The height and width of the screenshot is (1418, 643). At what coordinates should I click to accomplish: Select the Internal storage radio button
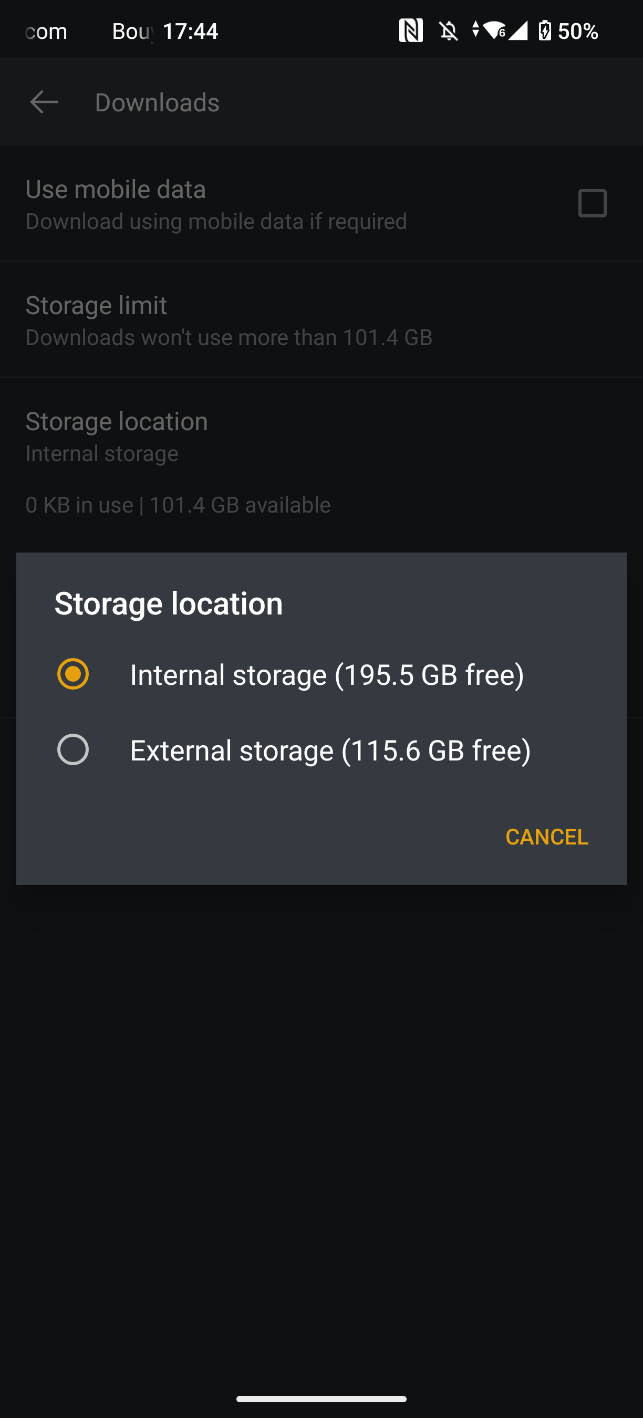pyautogui.click(x=73, y=674)
